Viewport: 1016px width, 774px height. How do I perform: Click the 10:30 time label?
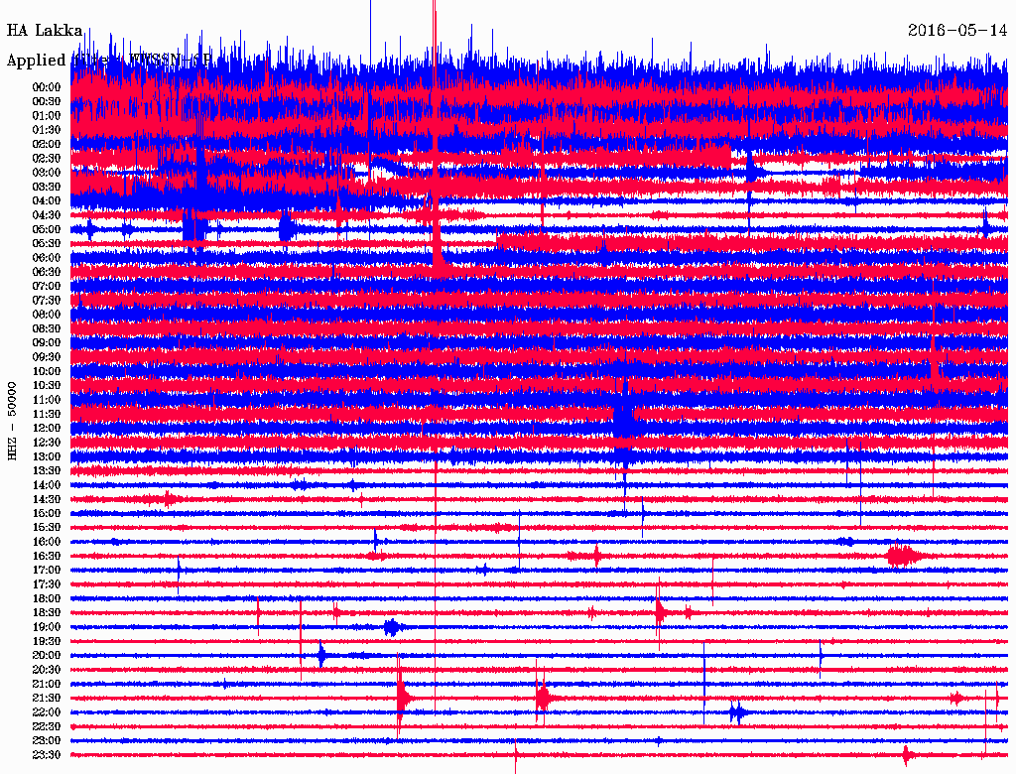click(47, 386)
